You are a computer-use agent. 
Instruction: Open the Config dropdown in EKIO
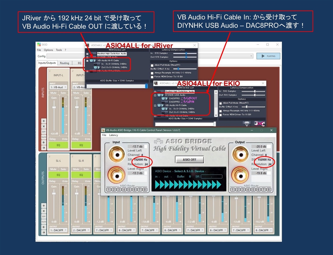pyautogui.click(x=150, y=56)
